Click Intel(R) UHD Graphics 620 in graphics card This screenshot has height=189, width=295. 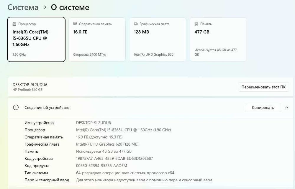pos(154,55)
